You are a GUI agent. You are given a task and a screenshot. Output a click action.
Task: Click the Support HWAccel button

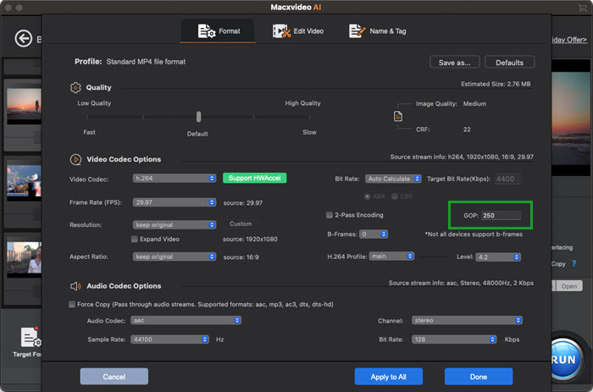coord(254,178)
